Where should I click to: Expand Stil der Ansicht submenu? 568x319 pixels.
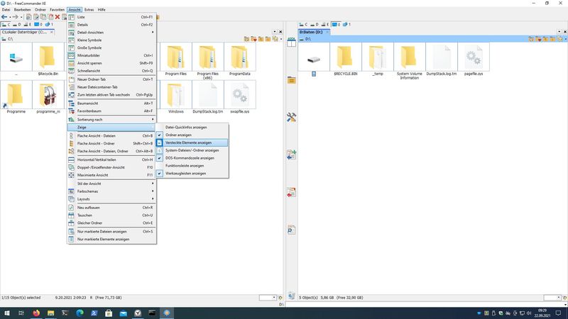(x=111, y=184)
